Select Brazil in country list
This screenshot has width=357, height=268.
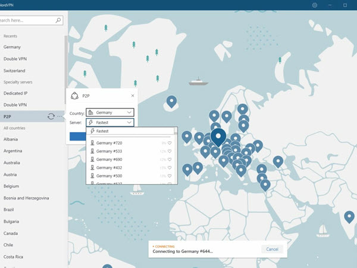coord(9,210)
